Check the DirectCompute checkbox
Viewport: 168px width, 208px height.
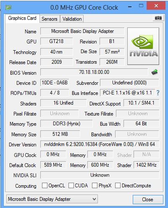[x=118, y=185]
